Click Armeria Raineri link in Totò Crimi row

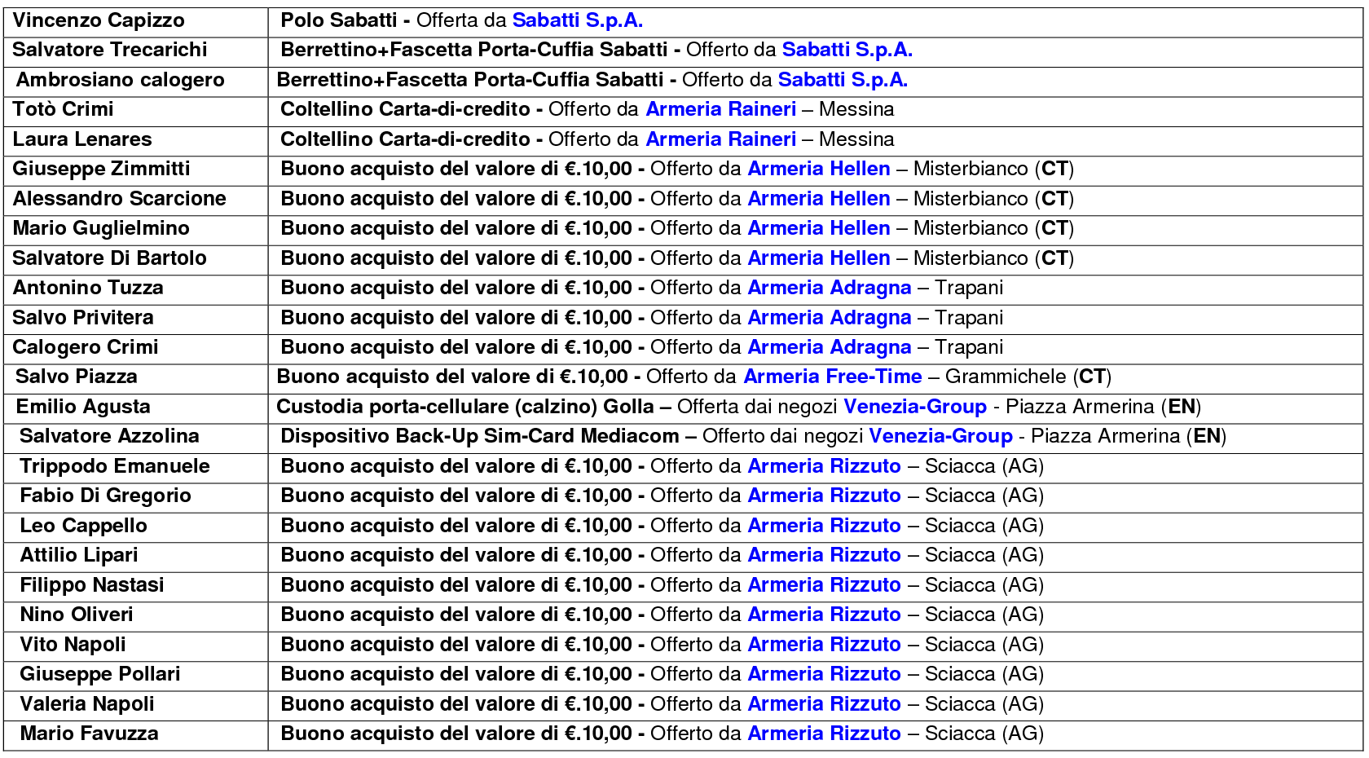coord(720,109)
